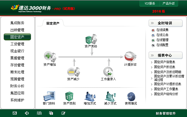Open 固定资产及累计折旧增减过程 report
This screenshot has width=187, height=117.
click(x=169, y=78)
